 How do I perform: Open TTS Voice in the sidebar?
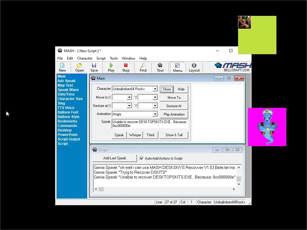[66, 108]
